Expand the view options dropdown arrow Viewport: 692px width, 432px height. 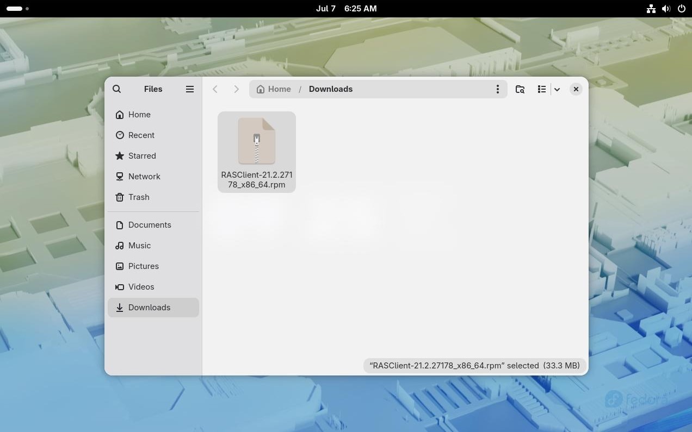coord(557,89)
